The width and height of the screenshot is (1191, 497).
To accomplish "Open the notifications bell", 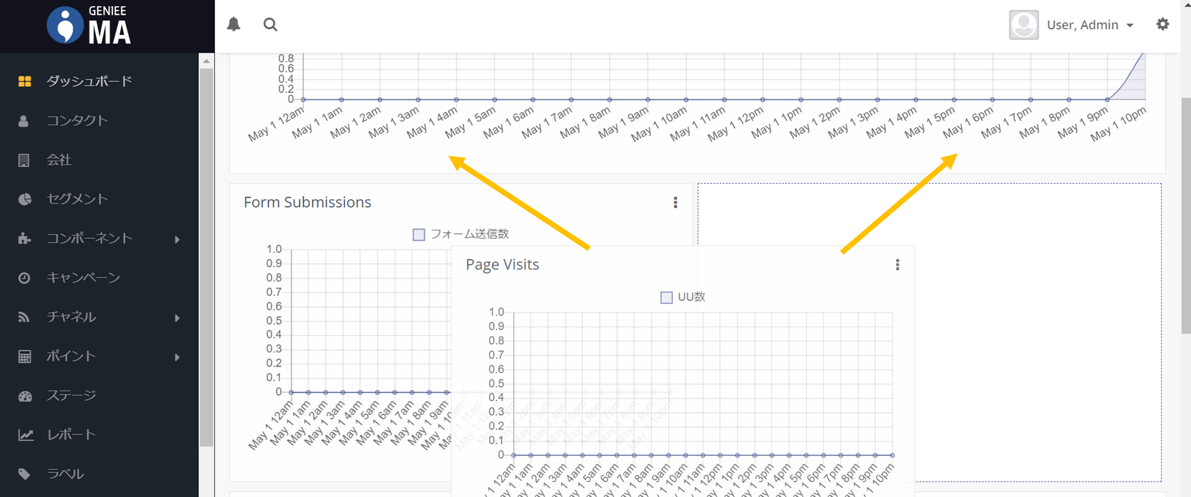I will 233,24.
